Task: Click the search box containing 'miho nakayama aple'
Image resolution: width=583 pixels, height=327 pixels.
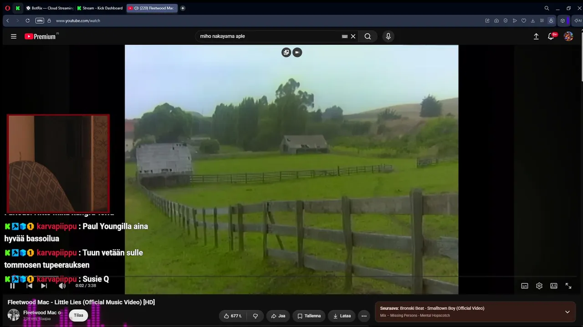Action: 269,36
